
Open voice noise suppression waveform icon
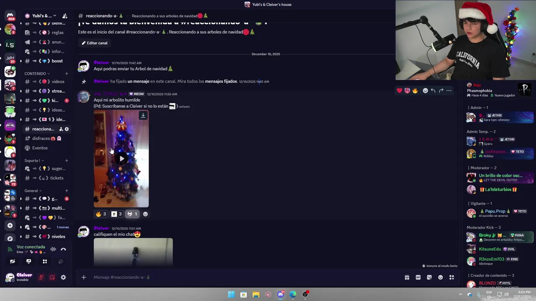(53, 249)
